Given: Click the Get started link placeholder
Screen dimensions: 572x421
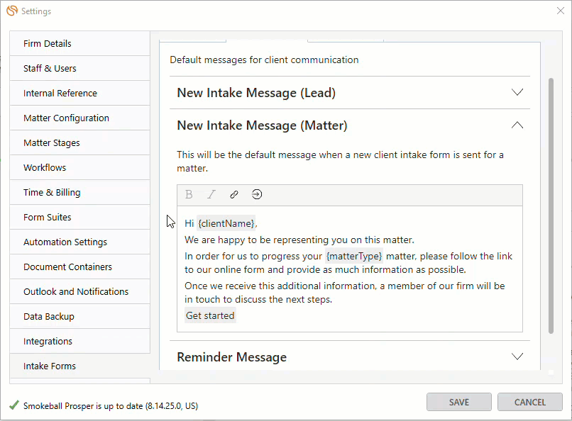Looking at the screenshot, I should pos(210,316).
